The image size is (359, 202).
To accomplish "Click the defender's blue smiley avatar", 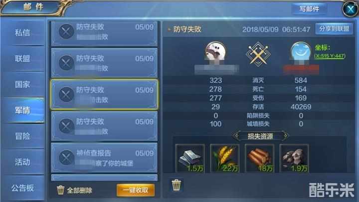I will point(301,52).
